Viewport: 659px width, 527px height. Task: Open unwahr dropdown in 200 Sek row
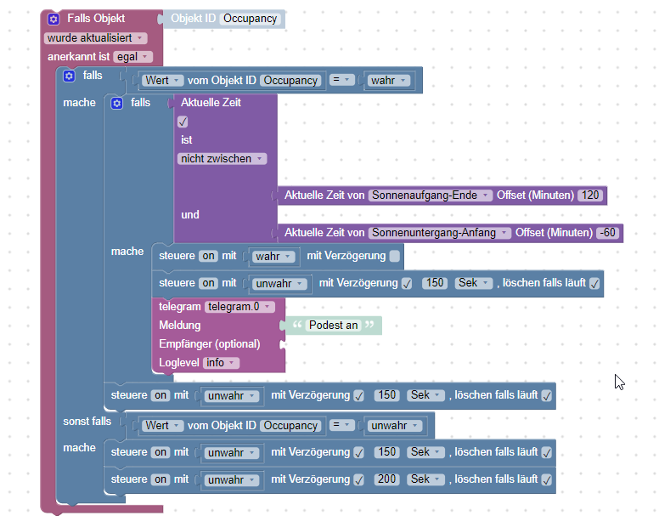[232, 480]
